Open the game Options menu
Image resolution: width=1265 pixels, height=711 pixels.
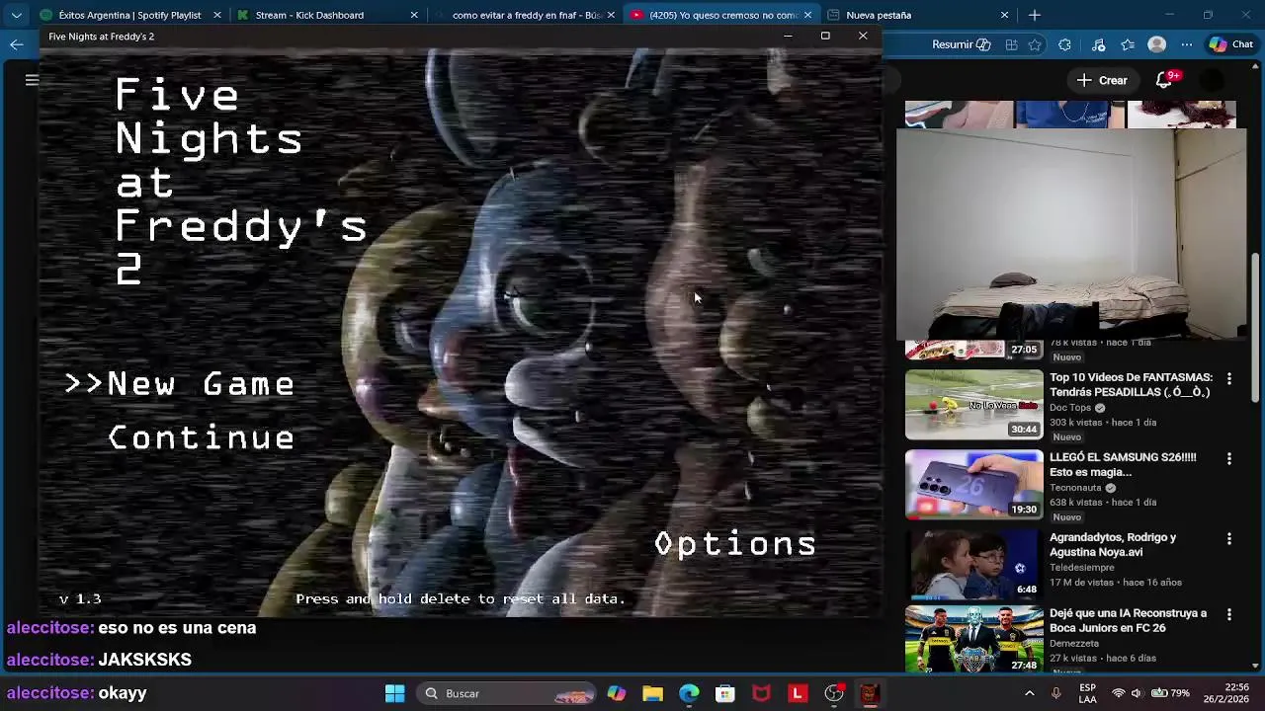(735, 544)
